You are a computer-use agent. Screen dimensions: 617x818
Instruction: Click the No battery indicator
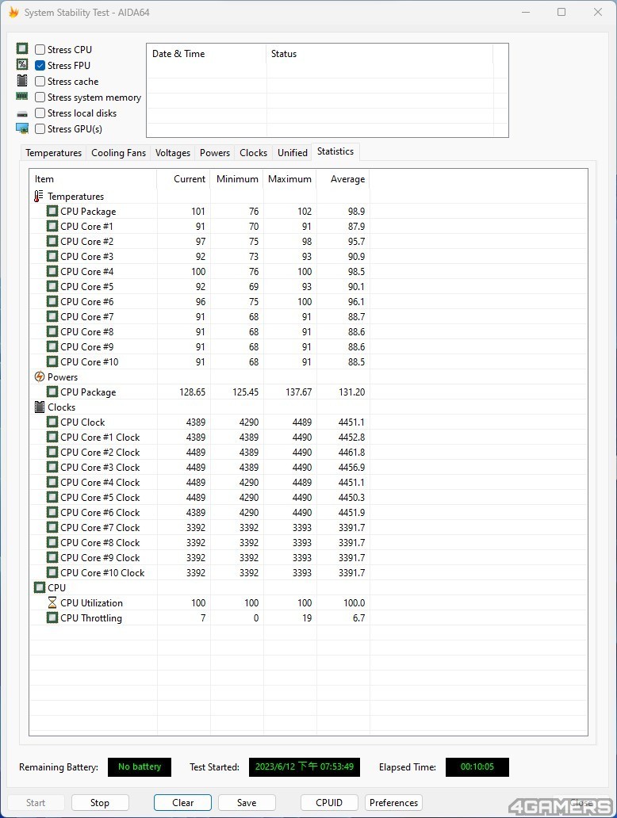tap(140, 767)
